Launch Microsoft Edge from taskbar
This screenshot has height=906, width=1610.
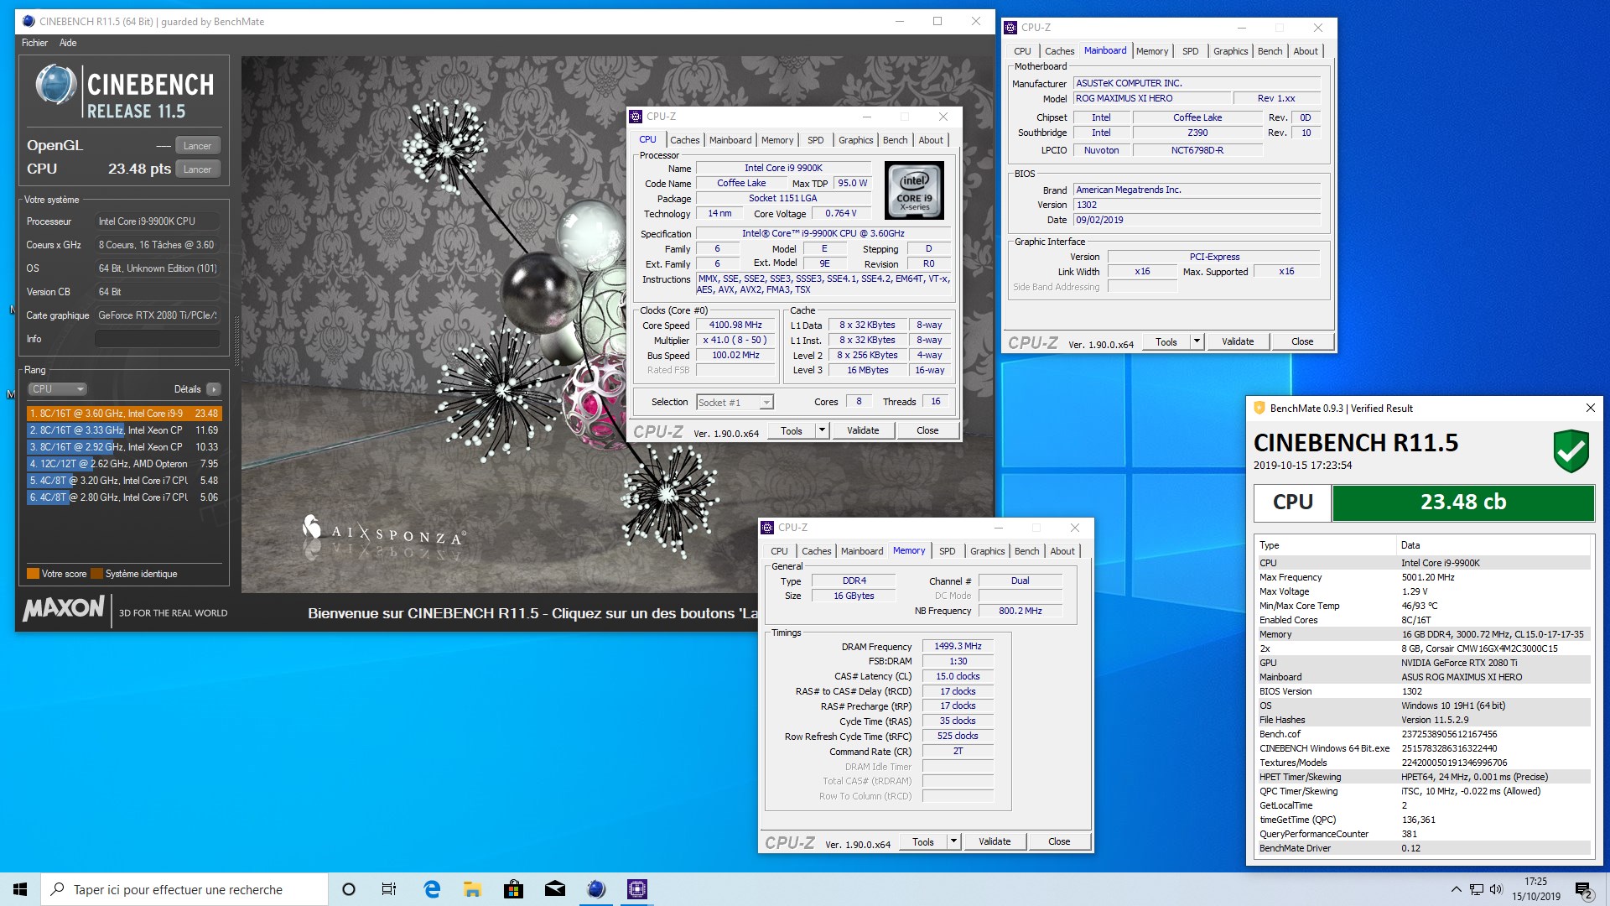click(432, 889)
